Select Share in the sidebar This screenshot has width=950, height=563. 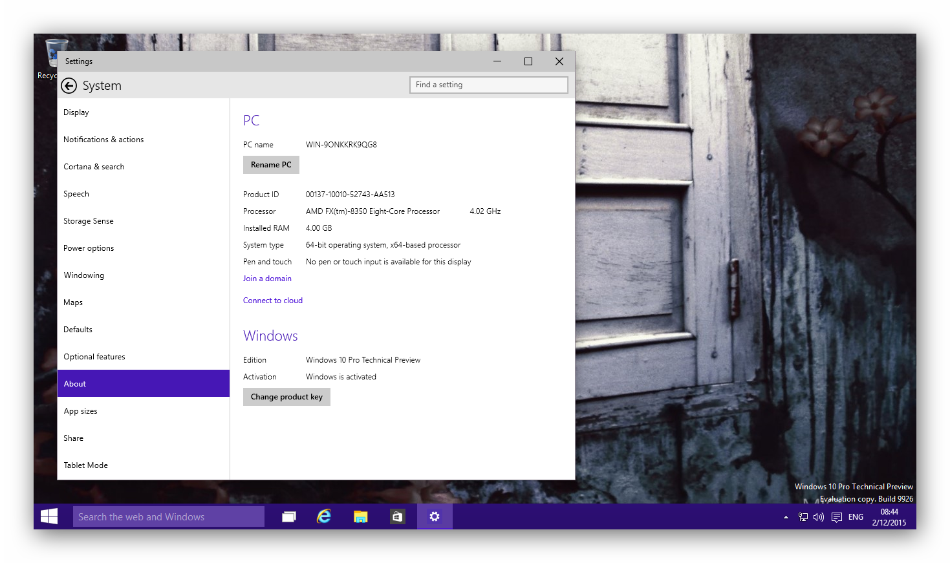[144, 438]
